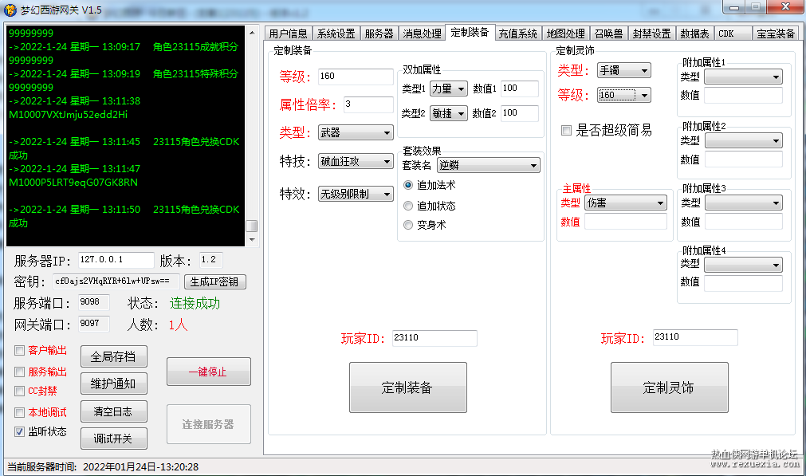Viewport: 806px width, 476px height.
Task: Switch to 充值系统 tab
Action: point(517,33)
